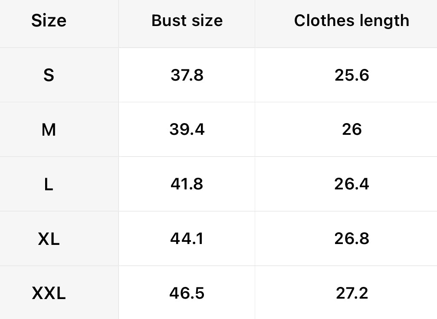Image resolution: width=437 pixels, height=319 pixels.
Task: Click the word size after Bust
Action: click(205, 21)
